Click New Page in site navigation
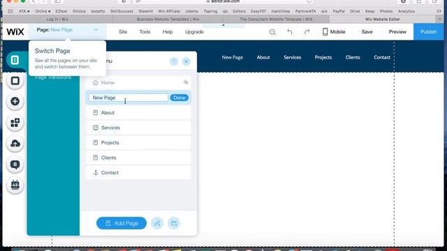Viewport: 447px width, 251px height. [233, 57]
